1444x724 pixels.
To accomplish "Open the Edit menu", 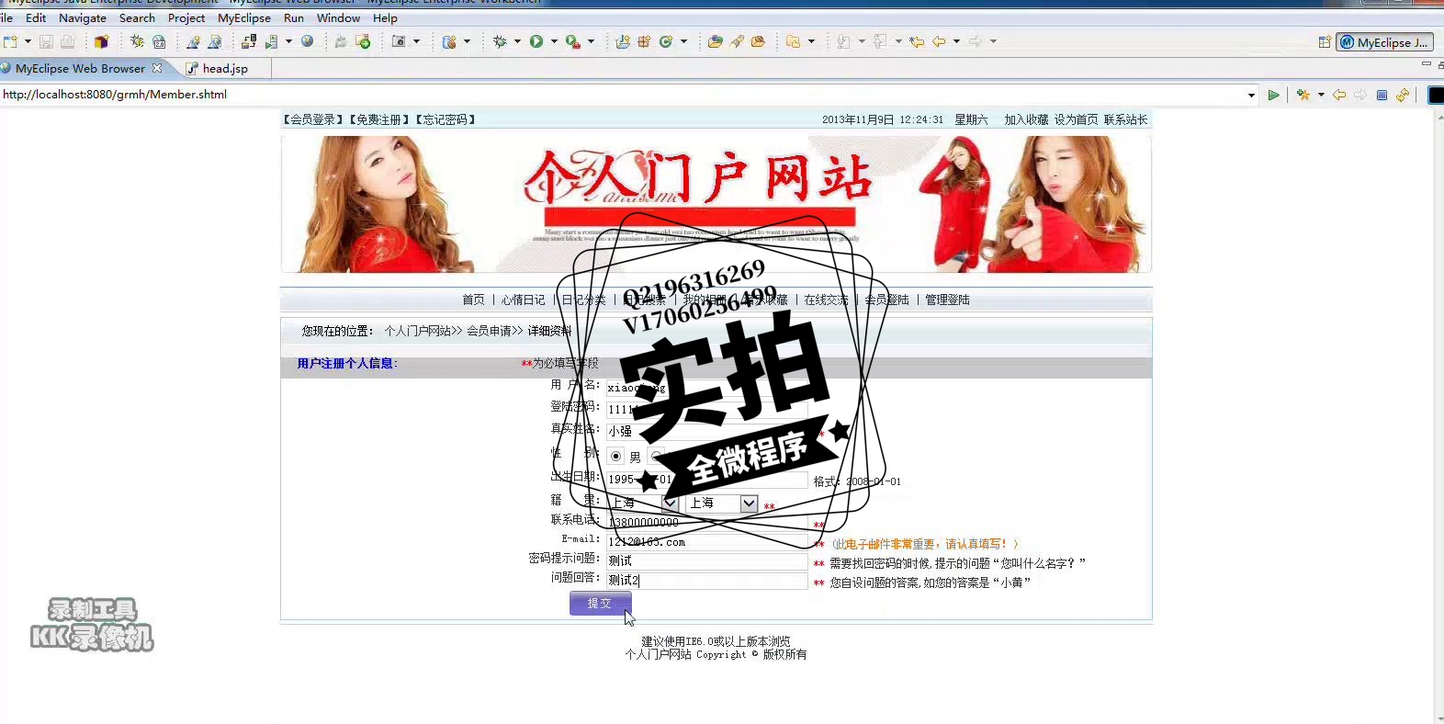I will pyautogui.click(x=36, y=17).
